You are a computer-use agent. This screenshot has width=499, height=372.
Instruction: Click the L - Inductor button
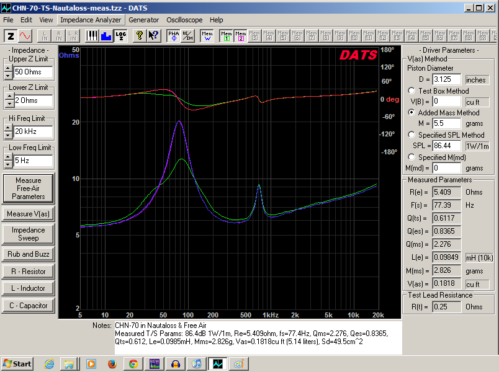pyautogui.click(x=29, y=288)
